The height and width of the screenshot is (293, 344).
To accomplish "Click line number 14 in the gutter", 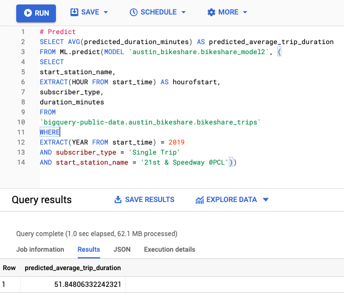I will pyautogui.click(x=21, y=162).
